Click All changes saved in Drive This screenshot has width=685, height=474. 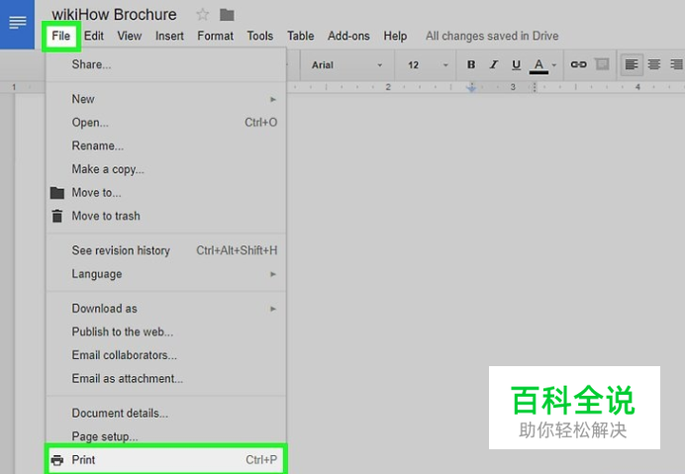point(492,36)
